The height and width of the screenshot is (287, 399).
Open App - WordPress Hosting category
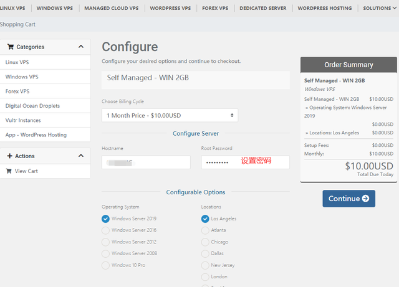46,134
